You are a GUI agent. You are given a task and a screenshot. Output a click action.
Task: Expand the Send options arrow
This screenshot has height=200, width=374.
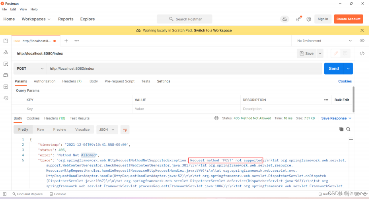[x=348, y=69]
